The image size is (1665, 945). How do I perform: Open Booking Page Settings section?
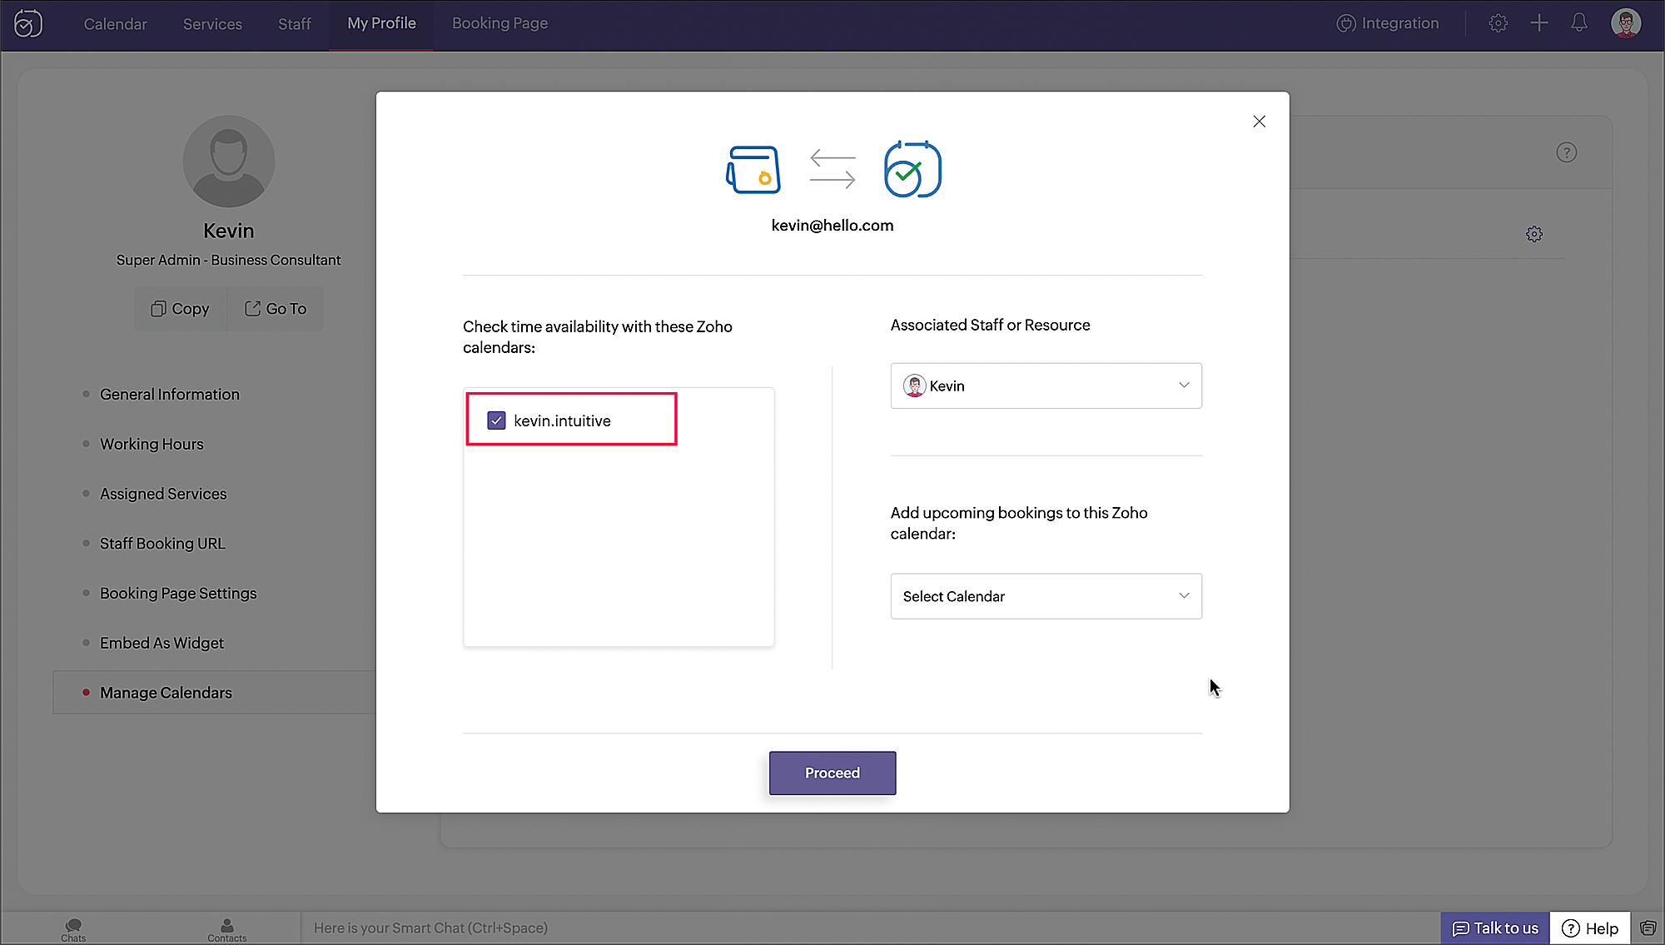click(x=178, y=593)
